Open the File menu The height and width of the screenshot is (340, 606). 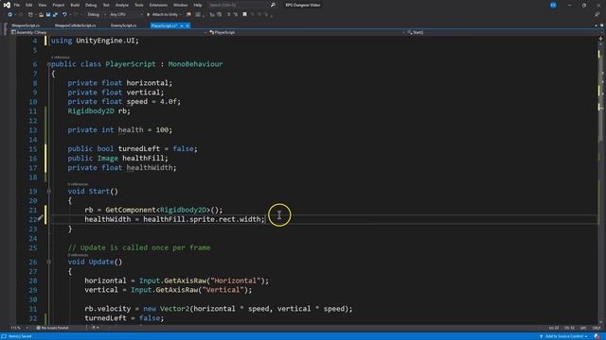coord(17,5)
